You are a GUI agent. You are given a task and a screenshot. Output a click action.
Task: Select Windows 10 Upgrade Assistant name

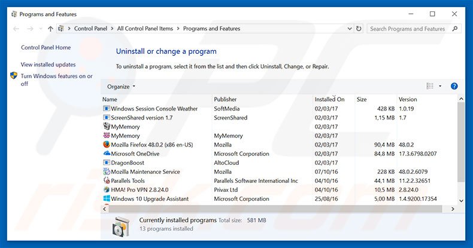tap(150, 198)
